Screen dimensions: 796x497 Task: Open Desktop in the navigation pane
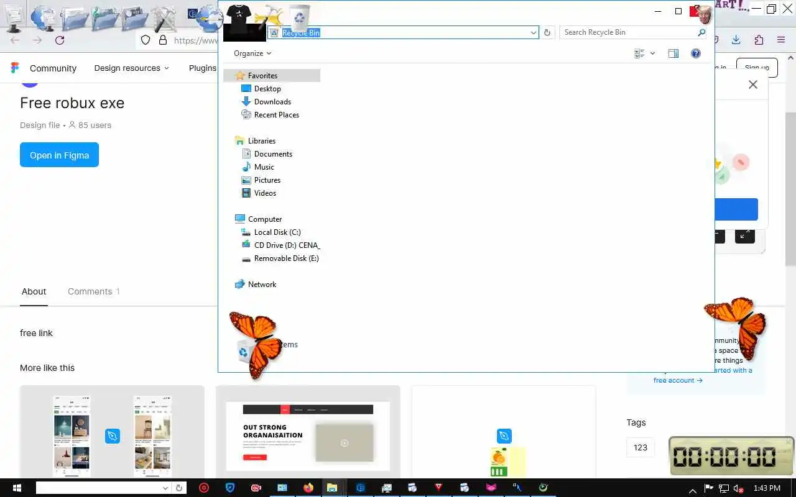pyautogui.click(x=267, y=89)
